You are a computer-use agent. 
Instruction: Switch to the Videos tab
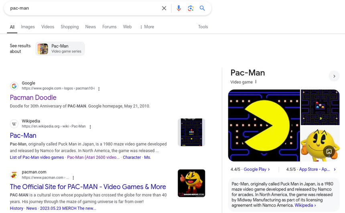[x=48, y=27]
